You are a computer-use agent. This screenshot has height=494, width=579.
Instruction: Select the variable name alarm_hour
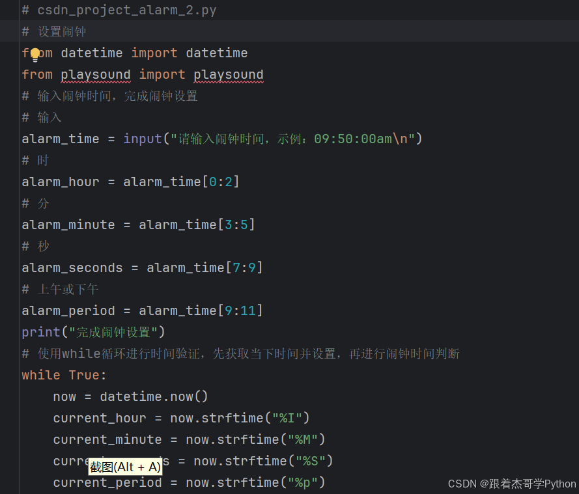[x=60, y=181]
